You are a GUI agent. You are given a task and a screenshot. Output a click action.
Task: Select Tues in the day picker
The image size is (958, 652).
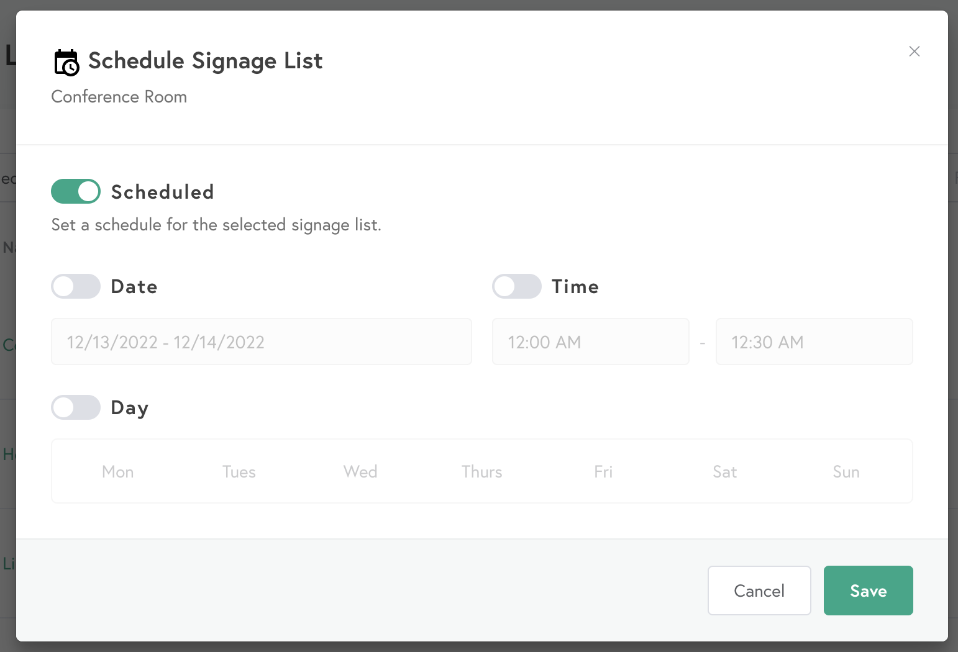click(239, 471)
